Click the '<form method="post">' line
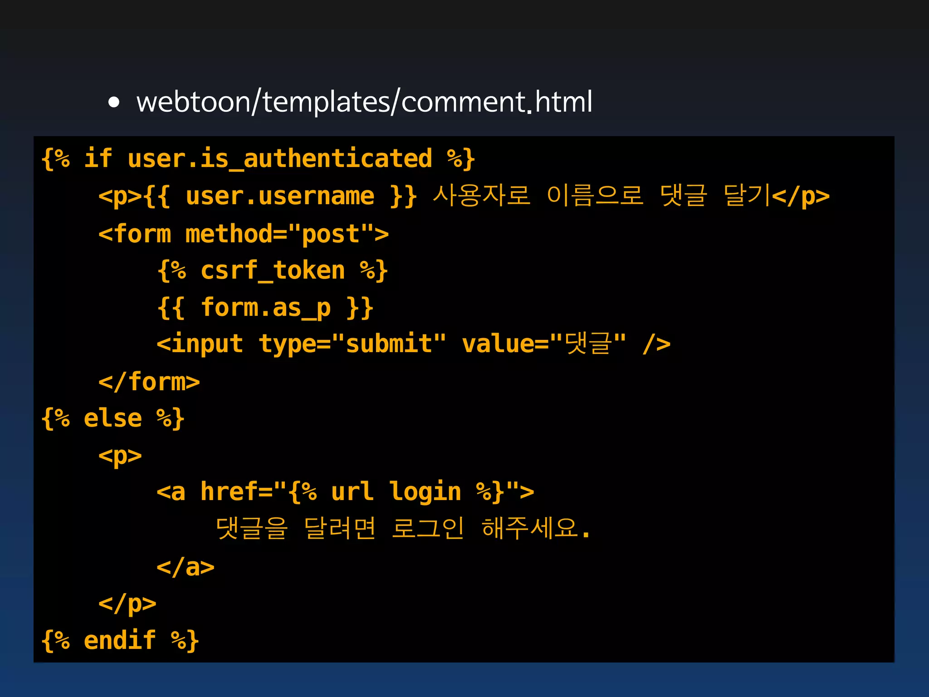The image size is (929, 697). [x=244, y=234]
